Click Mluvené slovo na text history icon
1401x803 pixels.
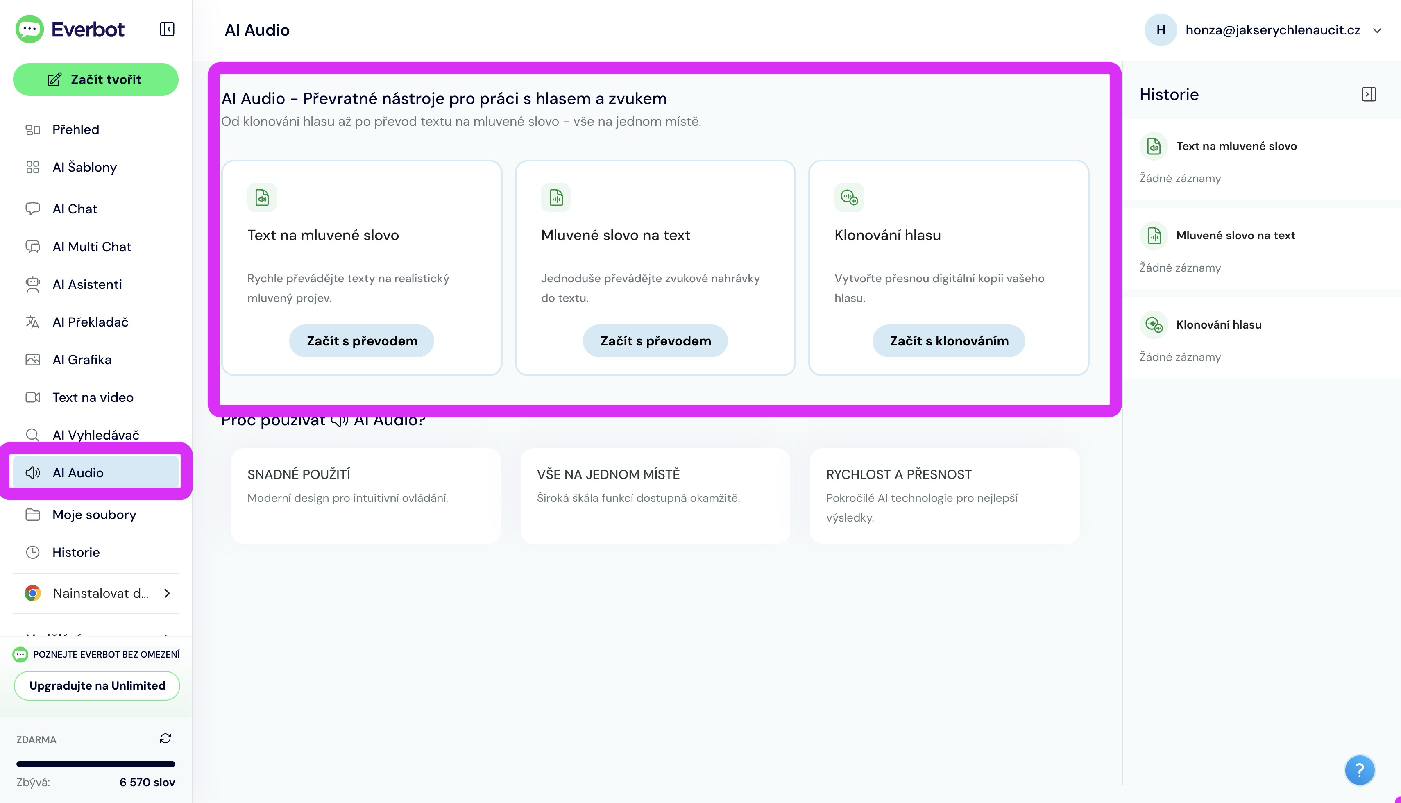[1154, 236]
